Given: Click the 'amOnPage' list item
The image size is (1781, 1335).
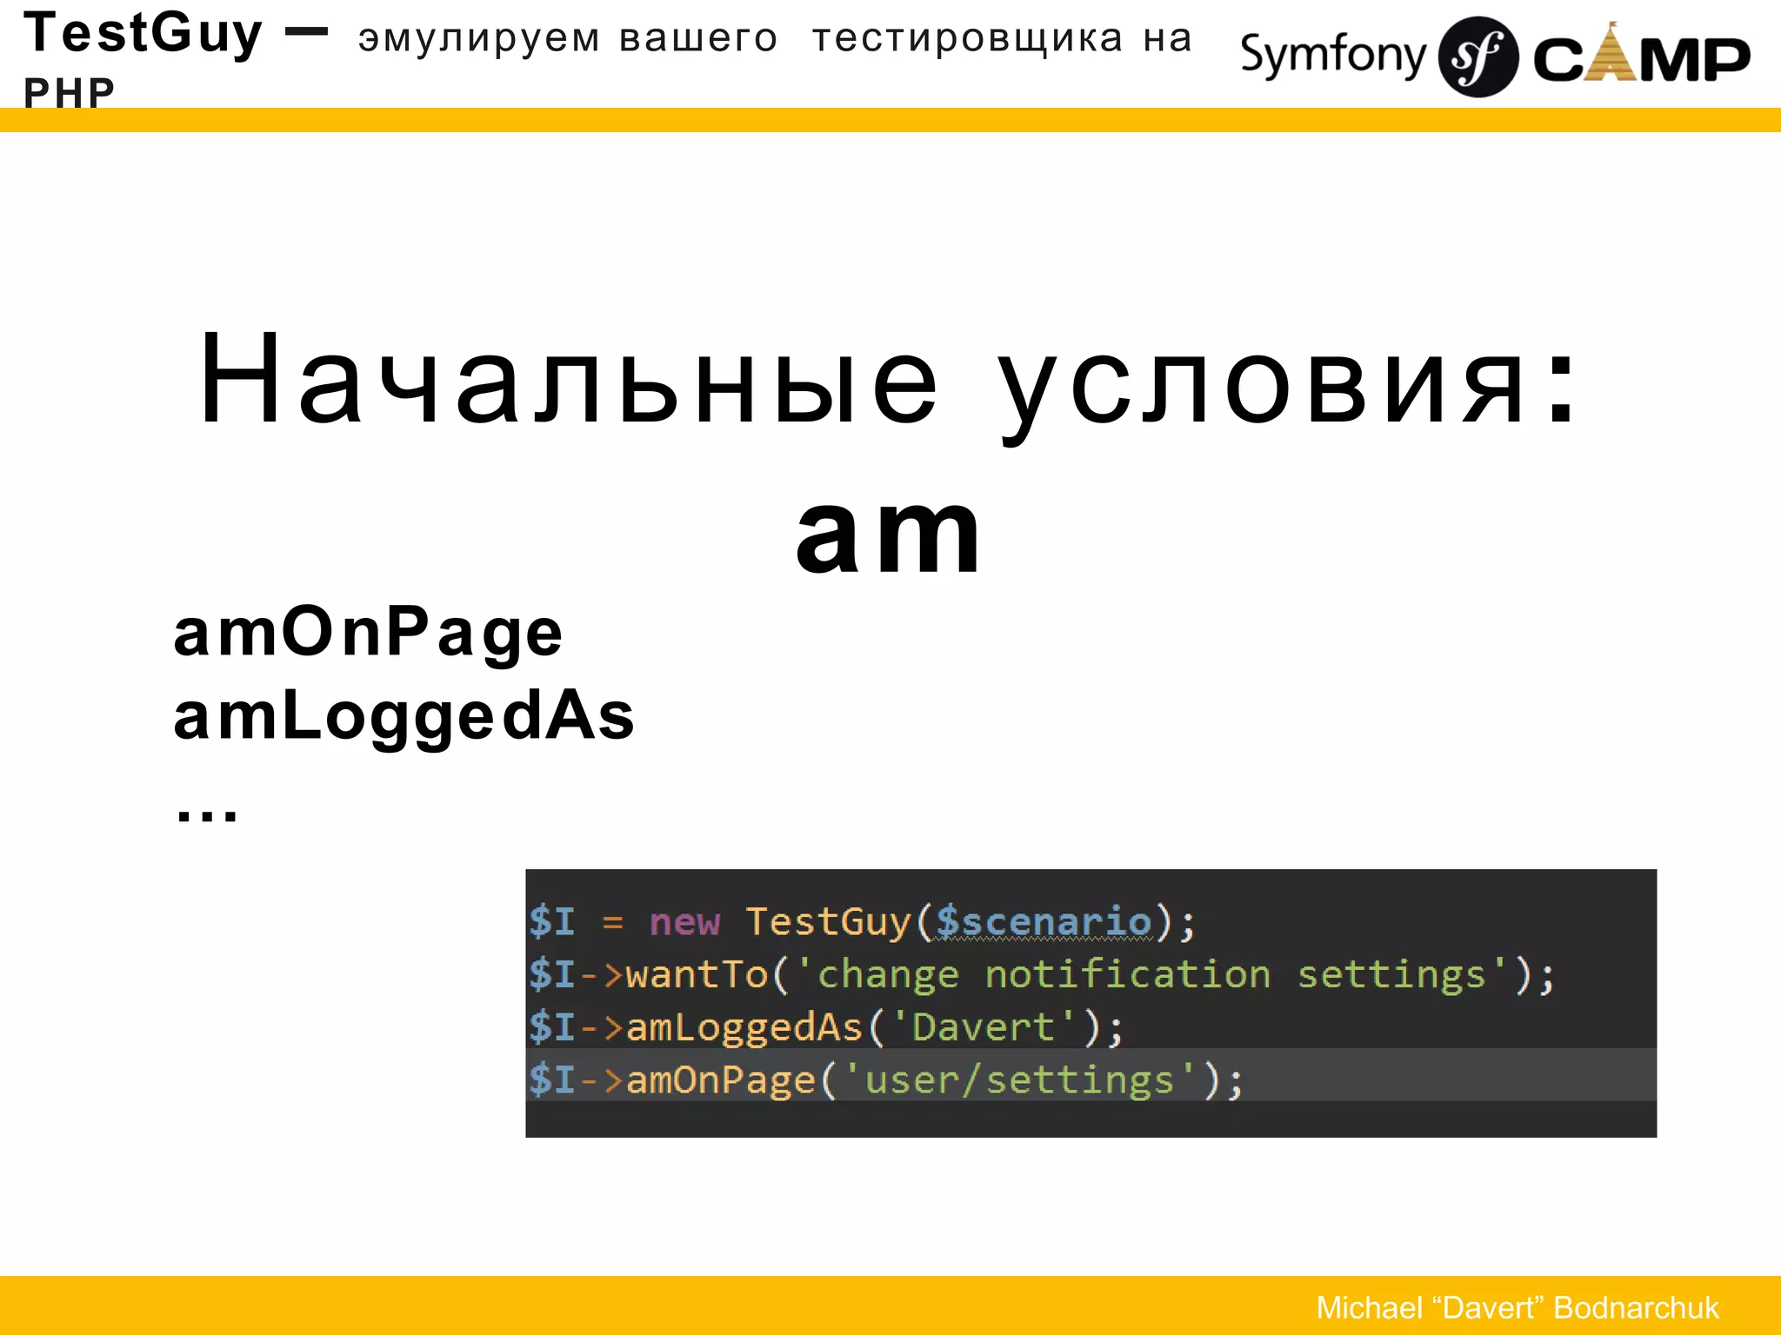Looking at the screenshot, I should [369, 636].
